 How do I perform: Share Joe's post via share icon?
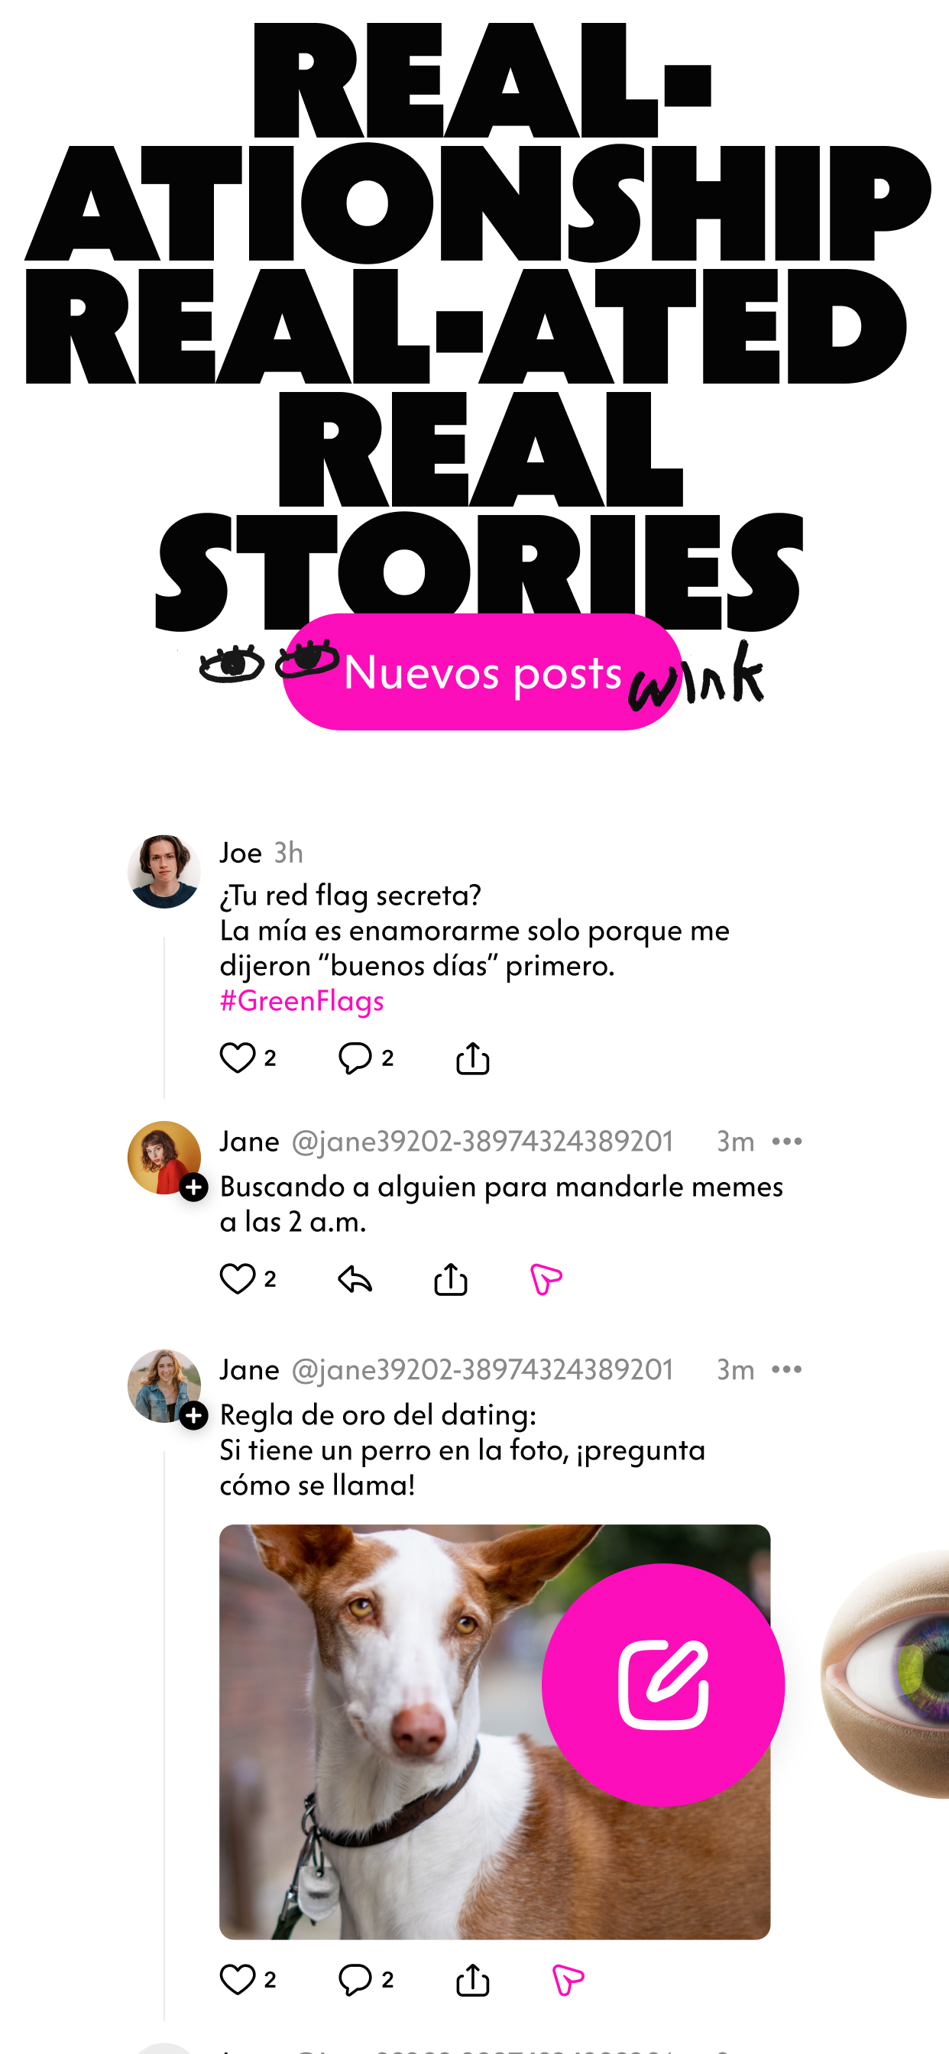click(473, 1058)
